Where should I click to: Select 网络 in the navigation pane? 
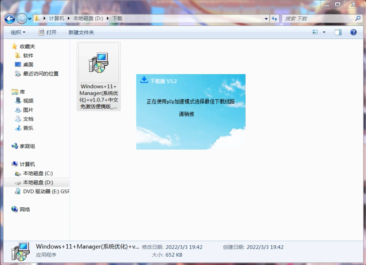coord(25,210)
